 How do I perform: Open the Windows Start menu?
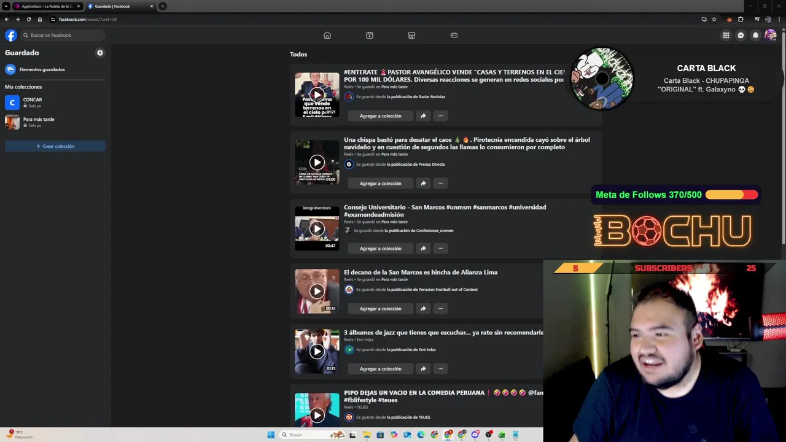[x=271, y=435]
